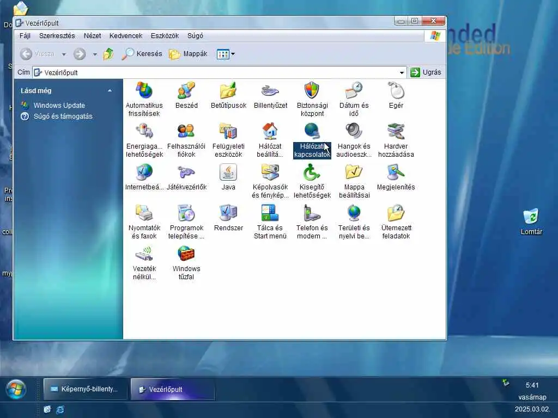The image size is (558, 418).
Task: Open the Súgó menu
Action: 195,36
